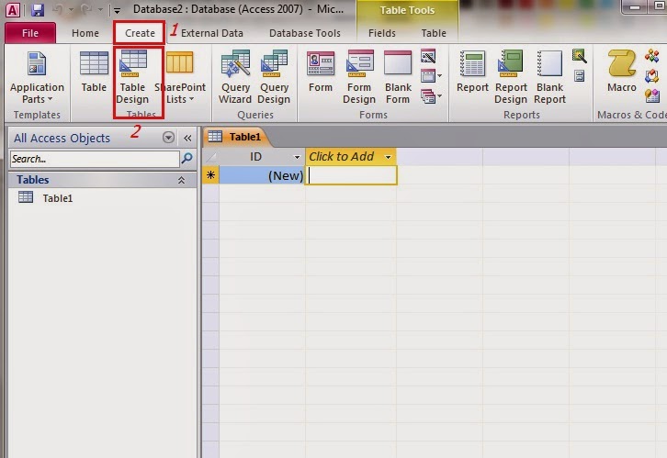This screenshot has width=667, height=458.
Task: Open the SharePoint Lists dropdown
Action: point(180,77)
